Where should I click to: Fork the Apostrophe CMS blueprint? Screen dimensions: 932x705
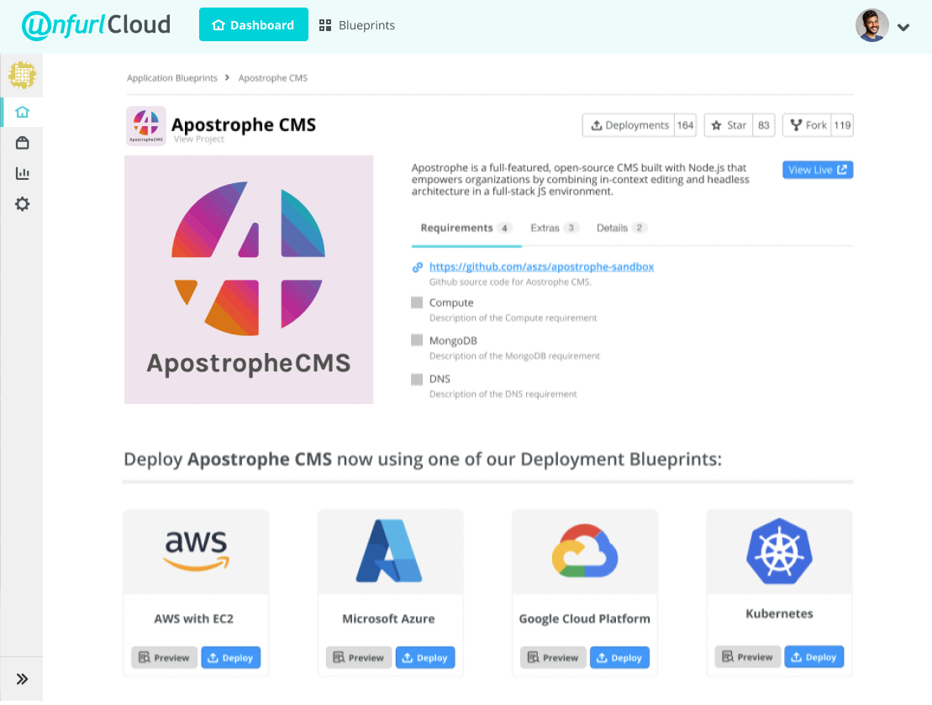807,125
